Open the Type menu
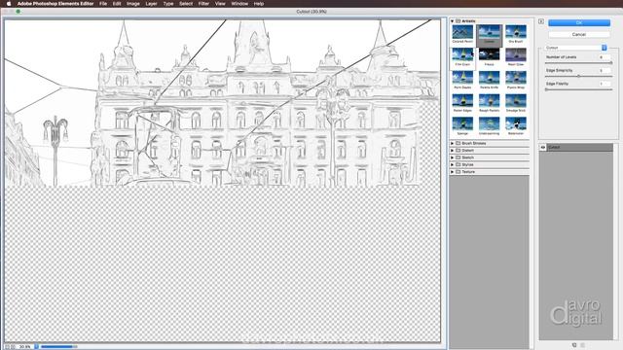 pos(168,4)
